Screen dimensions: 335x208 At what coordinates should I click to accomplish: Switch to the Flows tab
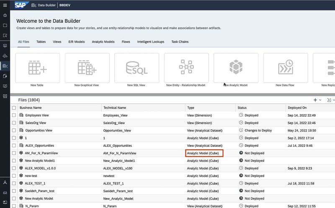pos(126,42)
